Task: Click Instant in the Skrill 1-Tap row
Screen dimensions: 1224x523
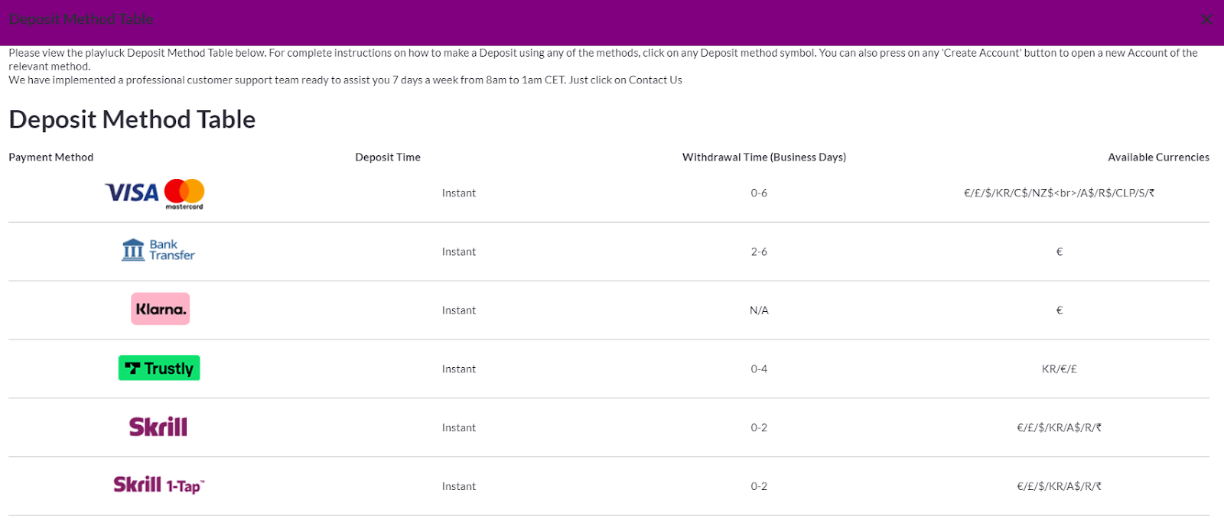Action: tap(459, 486)
